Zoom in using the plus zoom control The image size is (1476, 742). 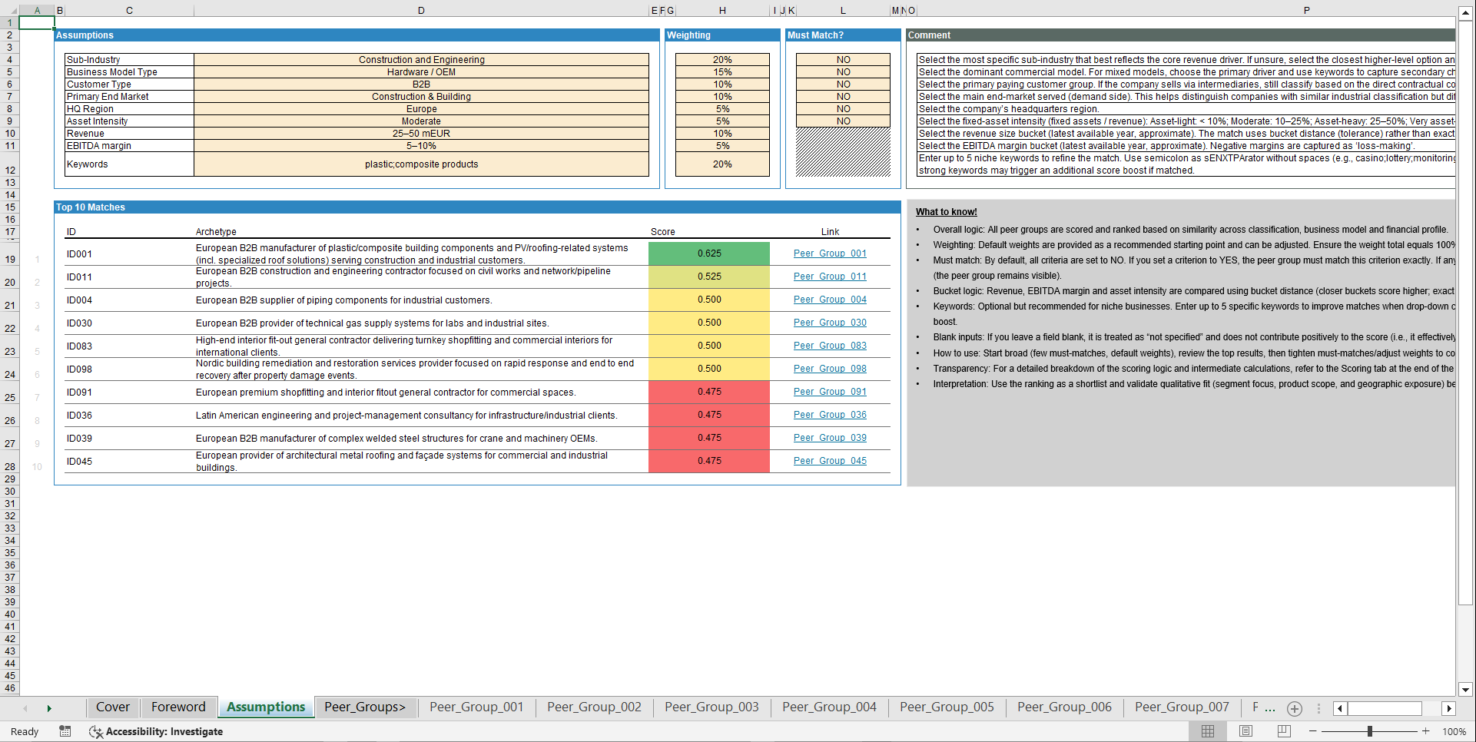coord(1426,731)
